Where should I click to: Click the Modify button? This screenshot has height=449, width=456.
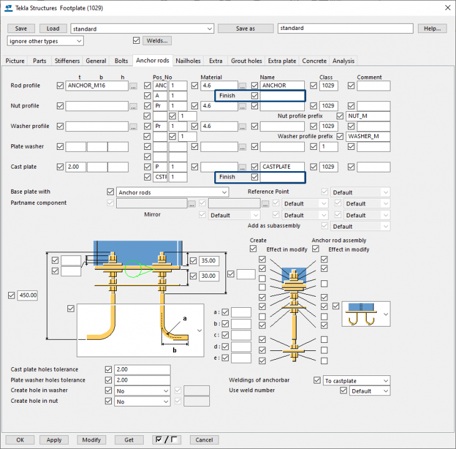[x=91, y=440]
